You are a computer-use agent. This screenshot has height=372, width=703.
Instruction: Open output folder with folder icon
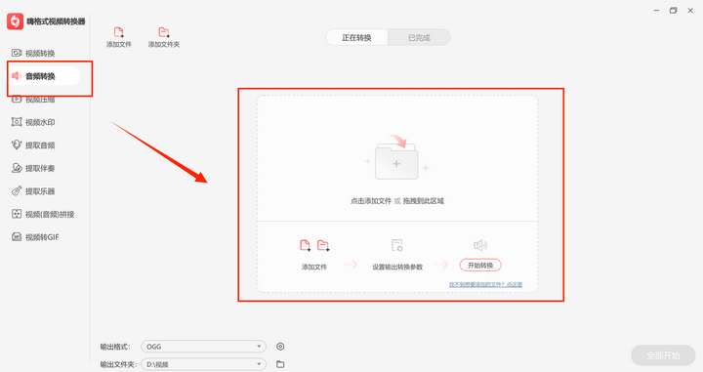[280, 364]
